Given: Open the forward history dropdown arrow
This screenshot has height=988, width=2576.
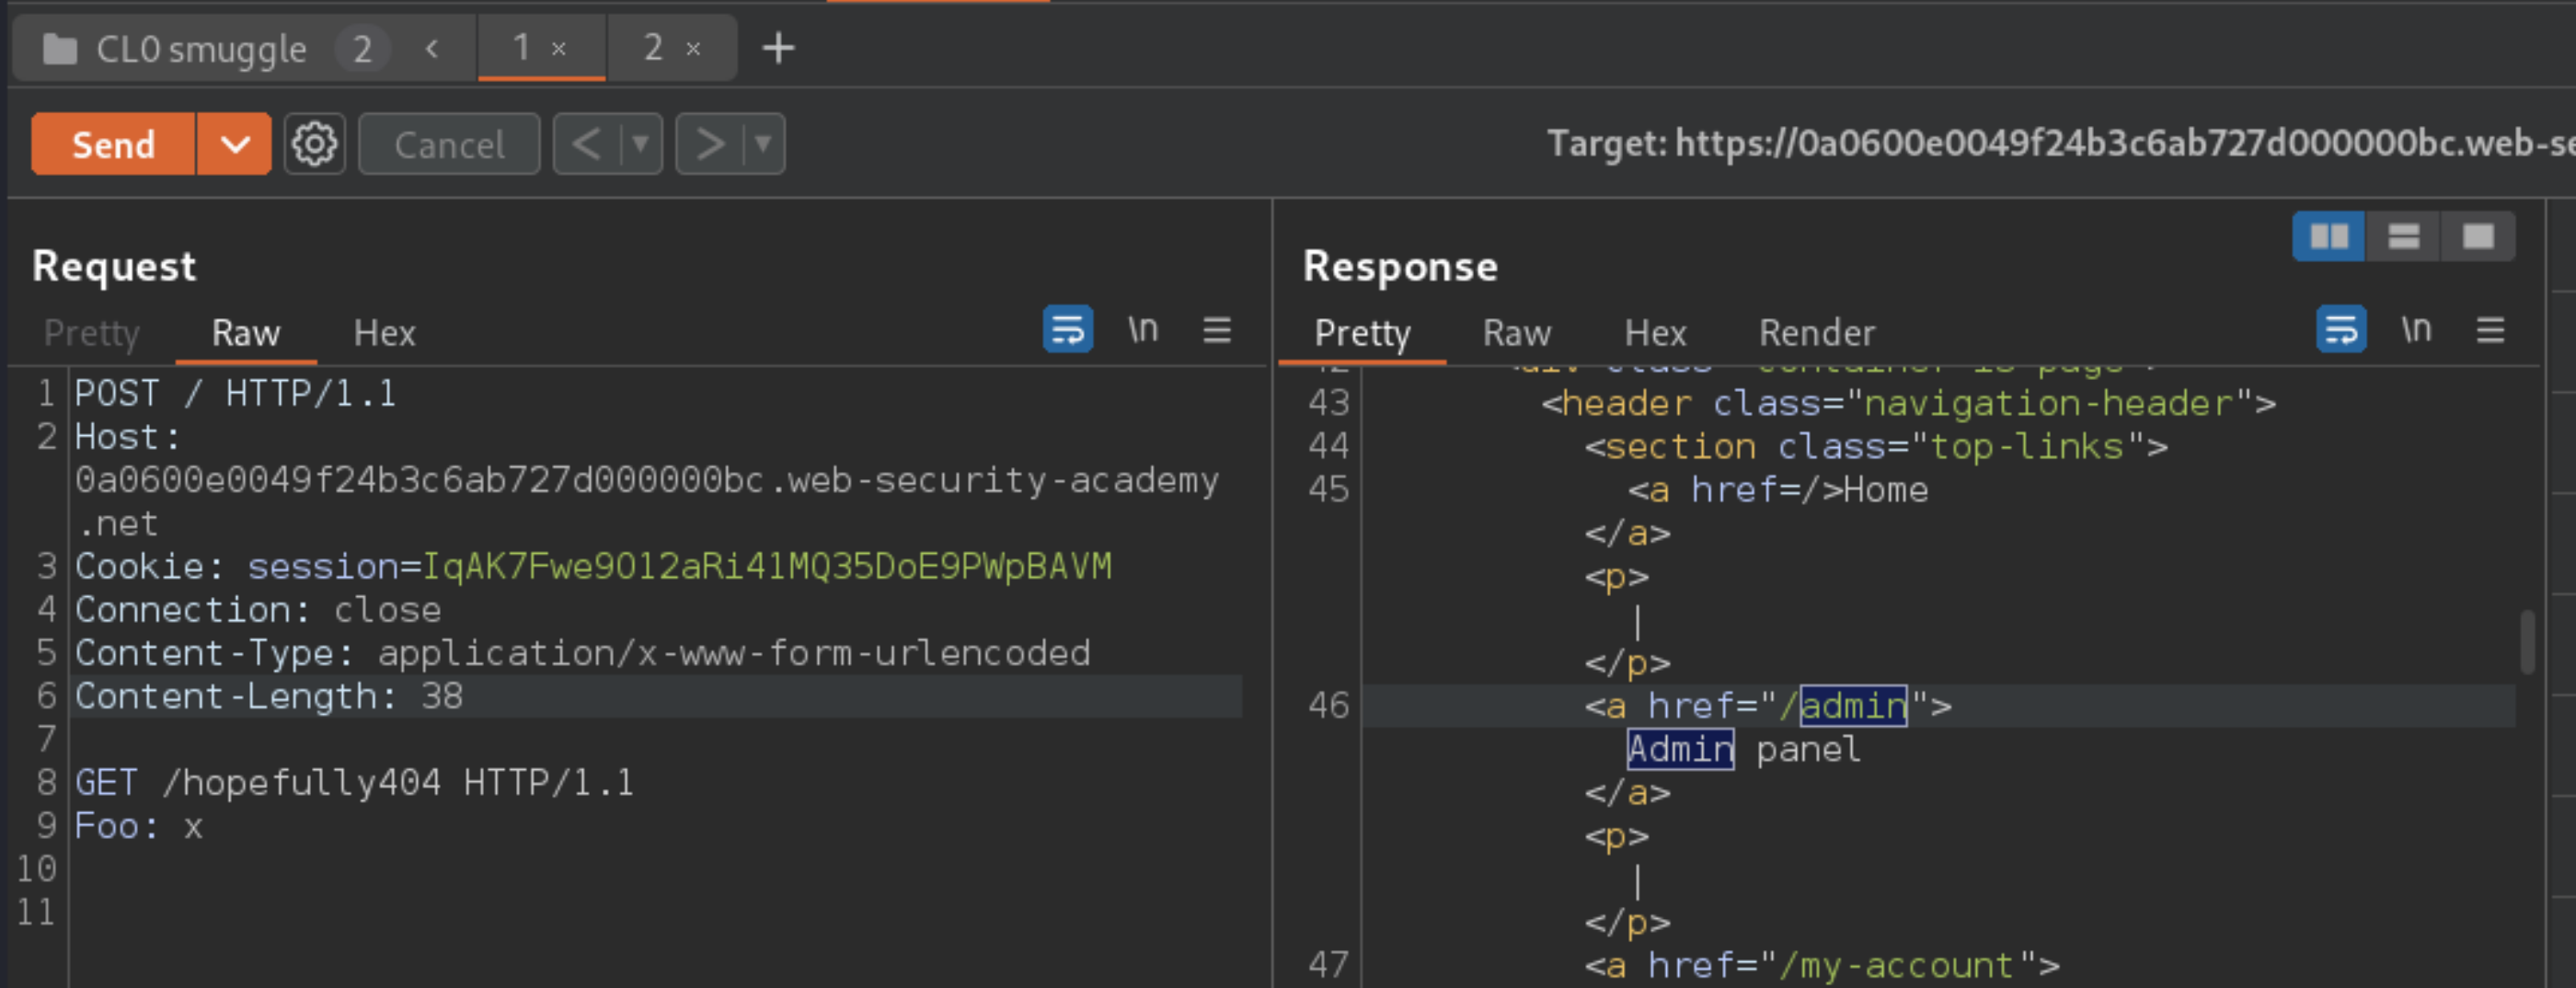Looking at the screenshot, I should pyautogui.click(x=763, y=145).
